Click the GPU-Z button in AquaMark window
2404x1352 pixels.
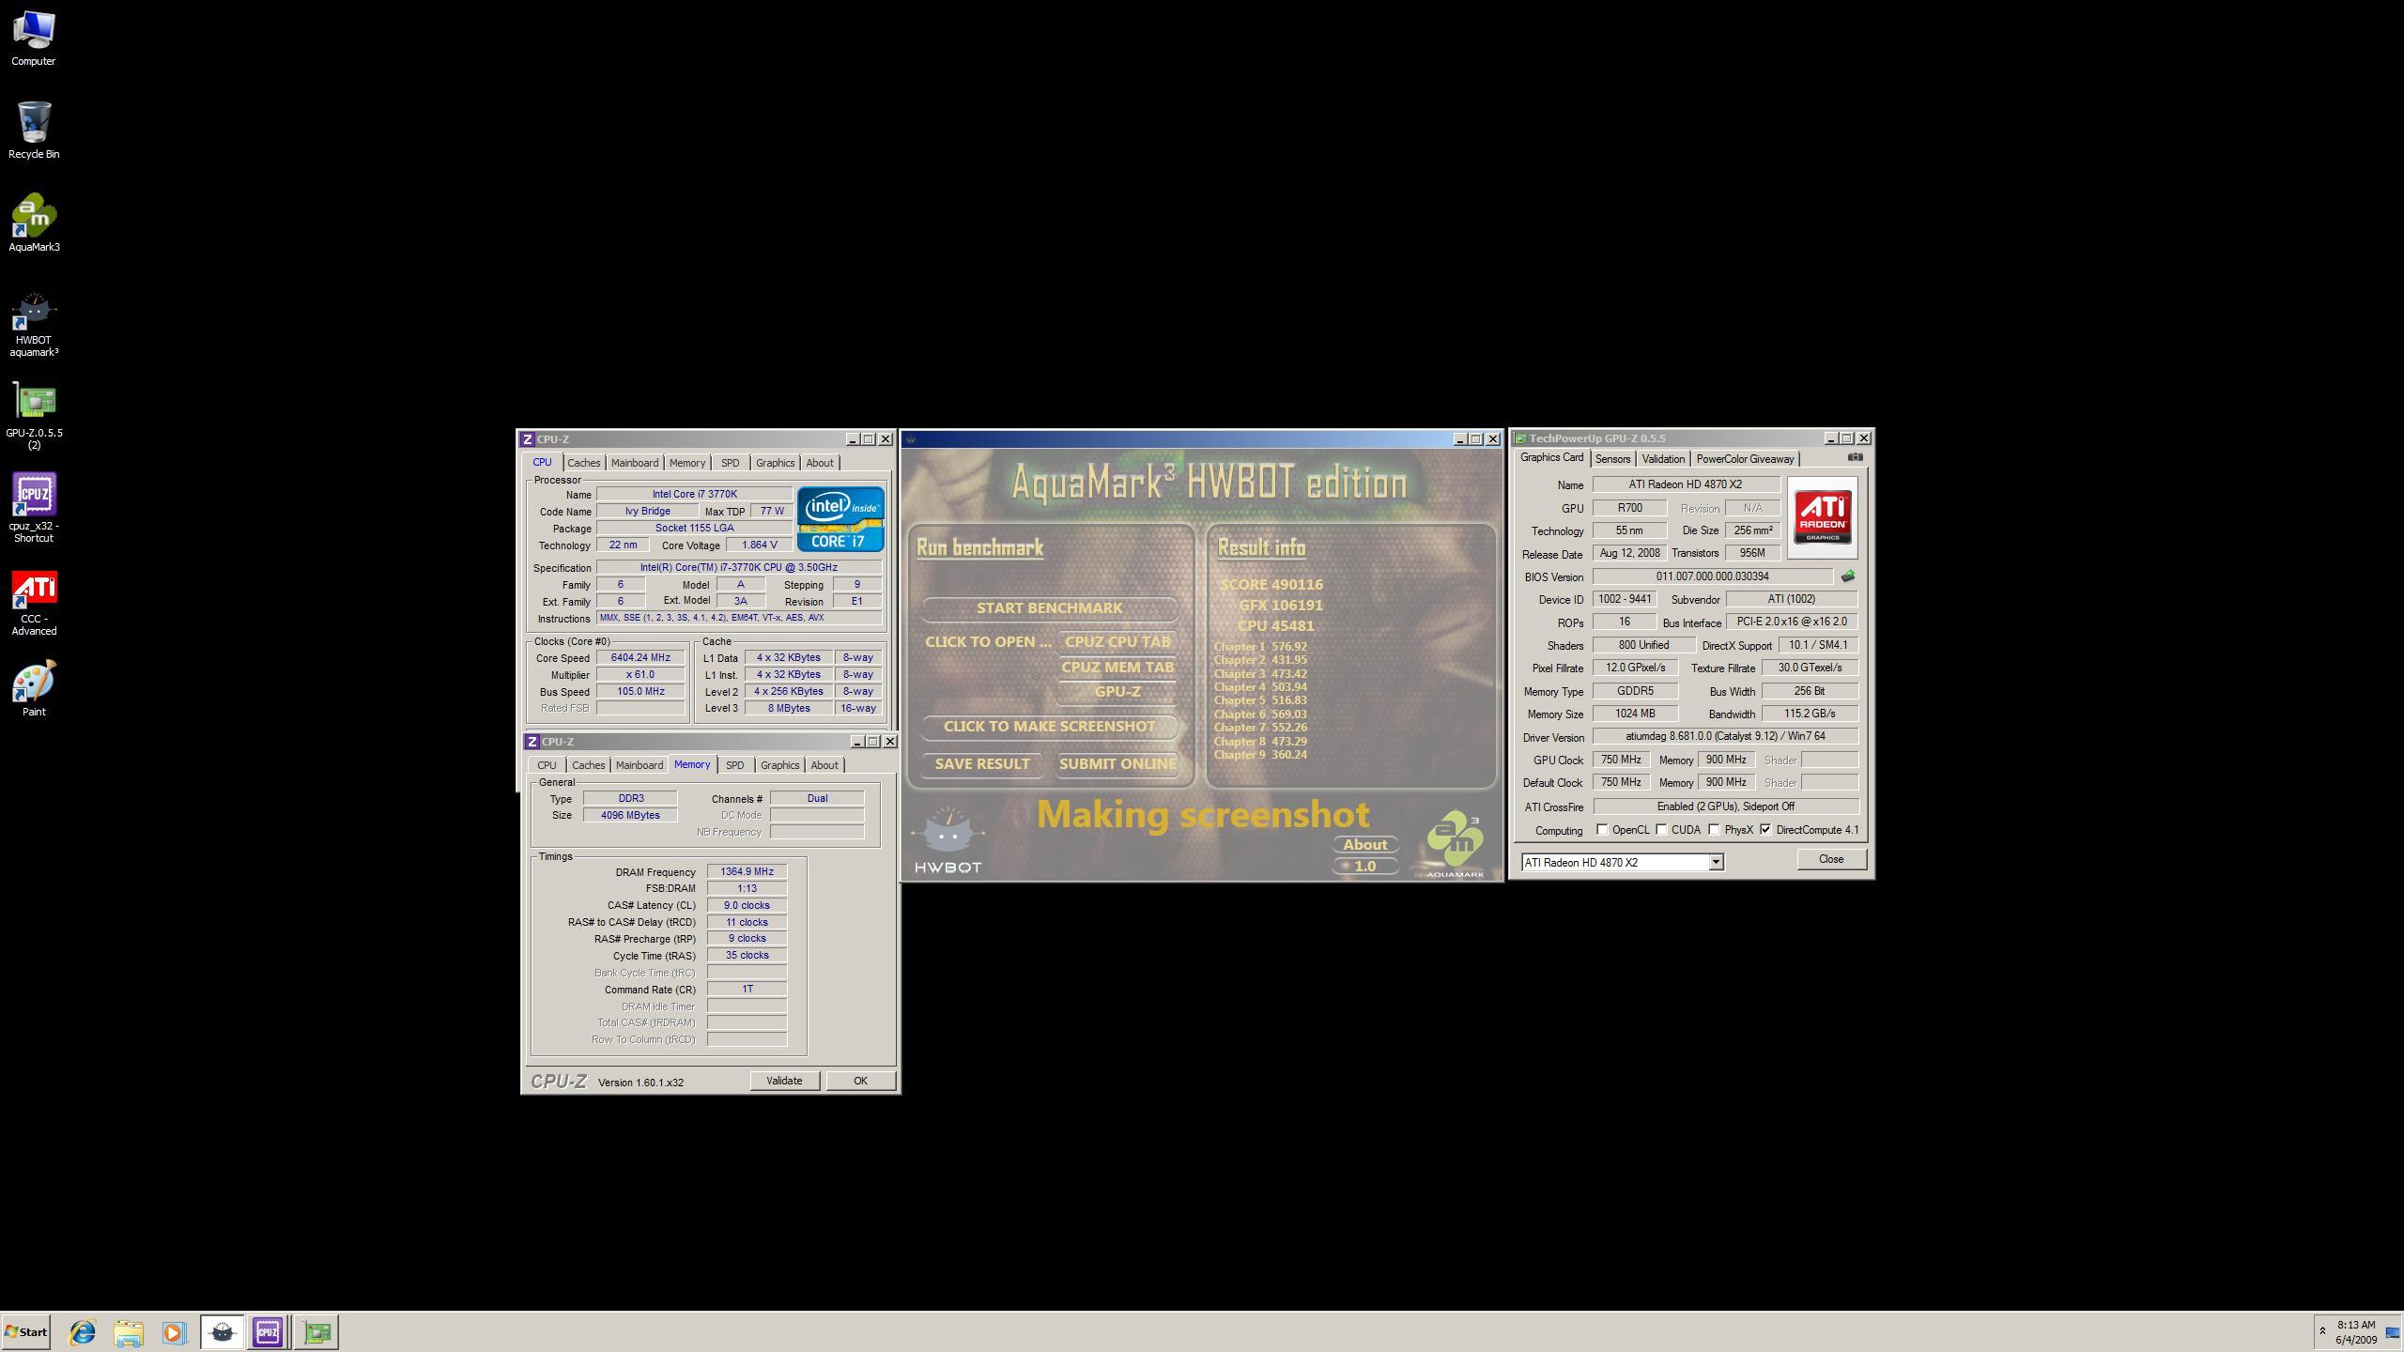[1117, 692]
